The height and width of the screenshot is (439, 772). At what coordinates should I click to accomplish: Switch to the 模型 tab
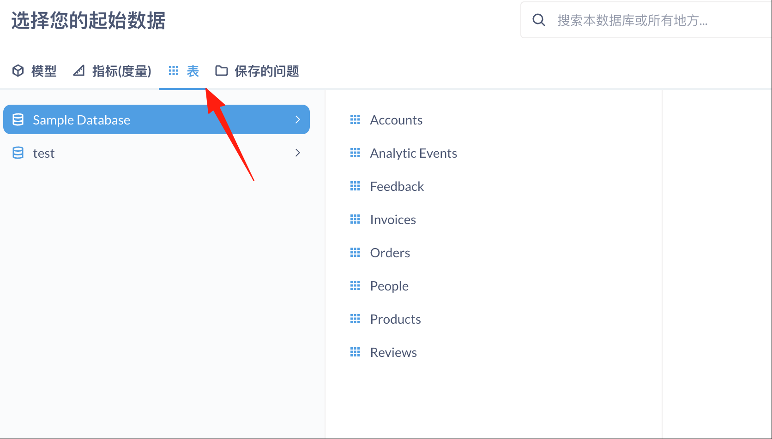[43, 71]
